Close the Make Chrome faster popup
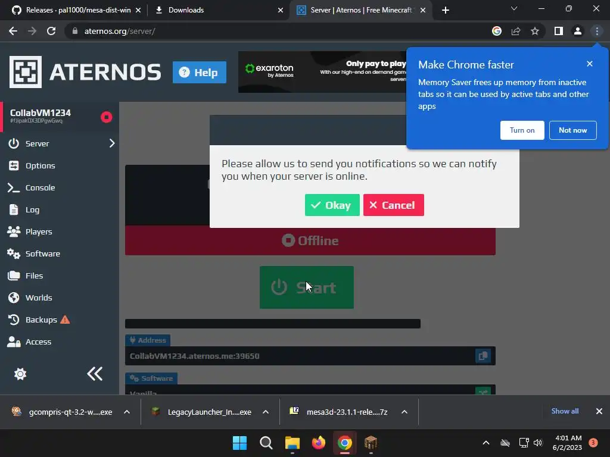The height and width of the screenshot is (457, 610). [x=590, y=64]
